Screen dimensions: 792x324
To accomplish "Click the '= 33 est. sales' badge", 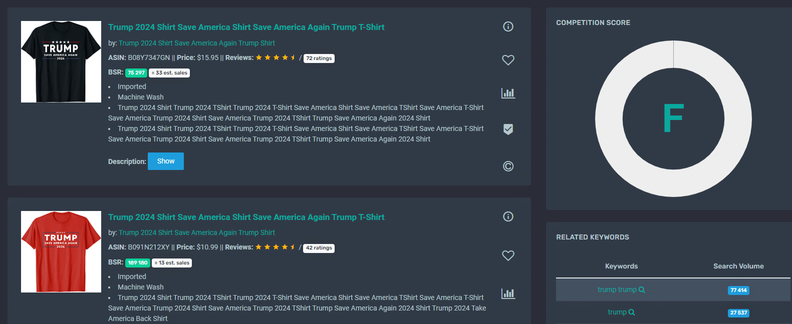I will 169,73.
